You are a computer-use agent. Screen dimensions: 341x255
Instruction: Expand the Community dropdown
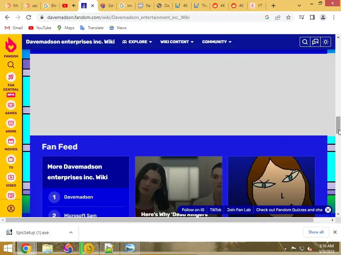(x=216, y=42)
